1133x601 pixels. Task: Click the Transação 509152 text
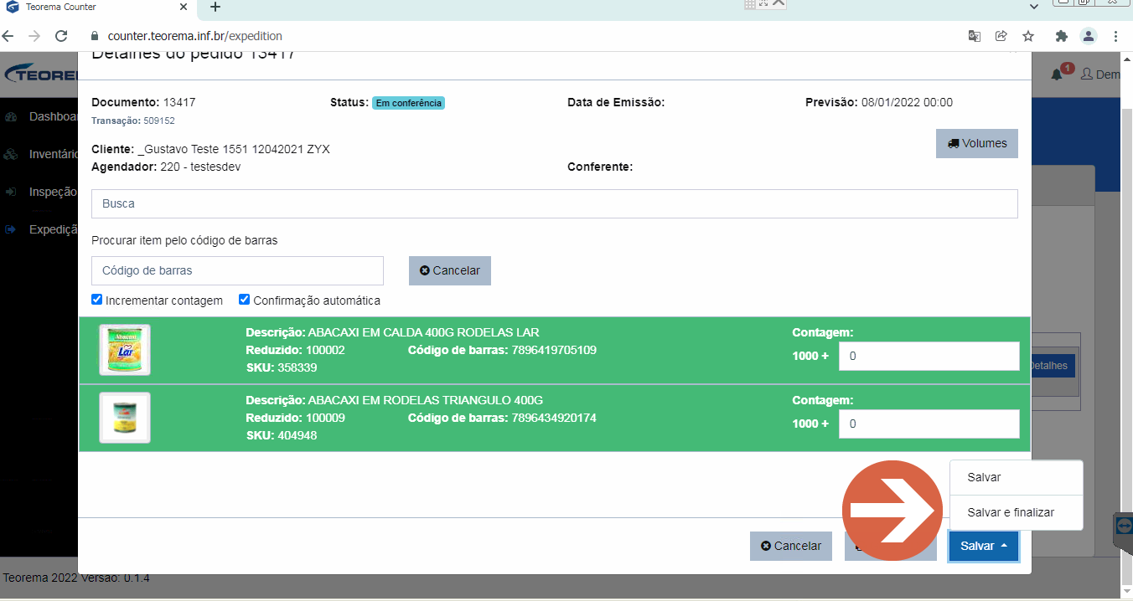click(x=133, y=121)
